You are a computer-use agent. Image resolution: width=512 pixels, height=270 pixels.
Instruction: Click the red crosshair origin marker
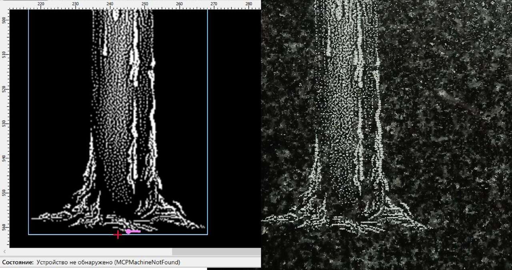point(118,235)
